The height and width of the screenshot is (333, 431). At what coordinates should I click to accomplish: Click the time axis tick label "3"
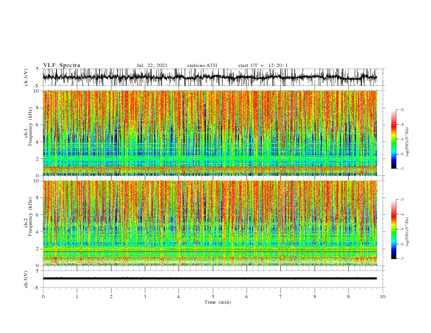(x=145, y=297)
